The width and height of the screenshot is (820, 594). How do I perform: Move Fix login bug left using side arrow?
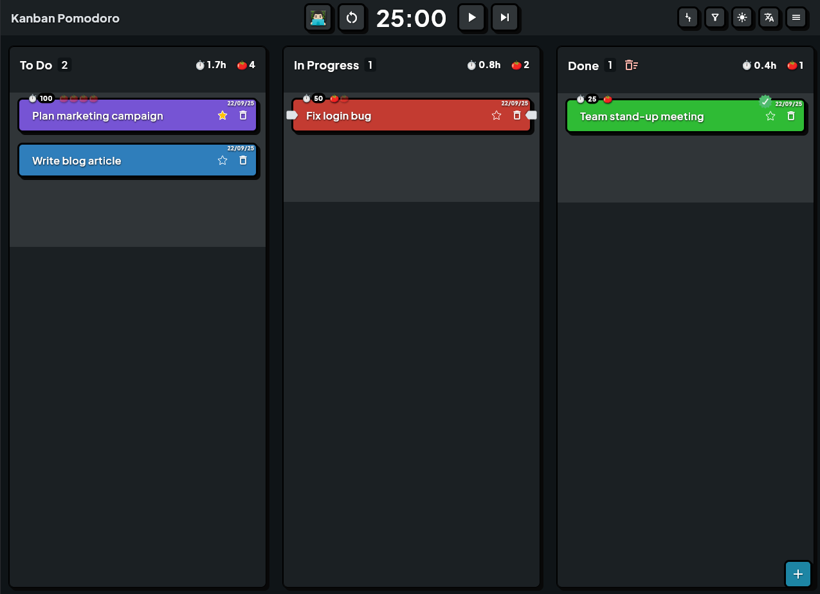click(x=293, y=114)
